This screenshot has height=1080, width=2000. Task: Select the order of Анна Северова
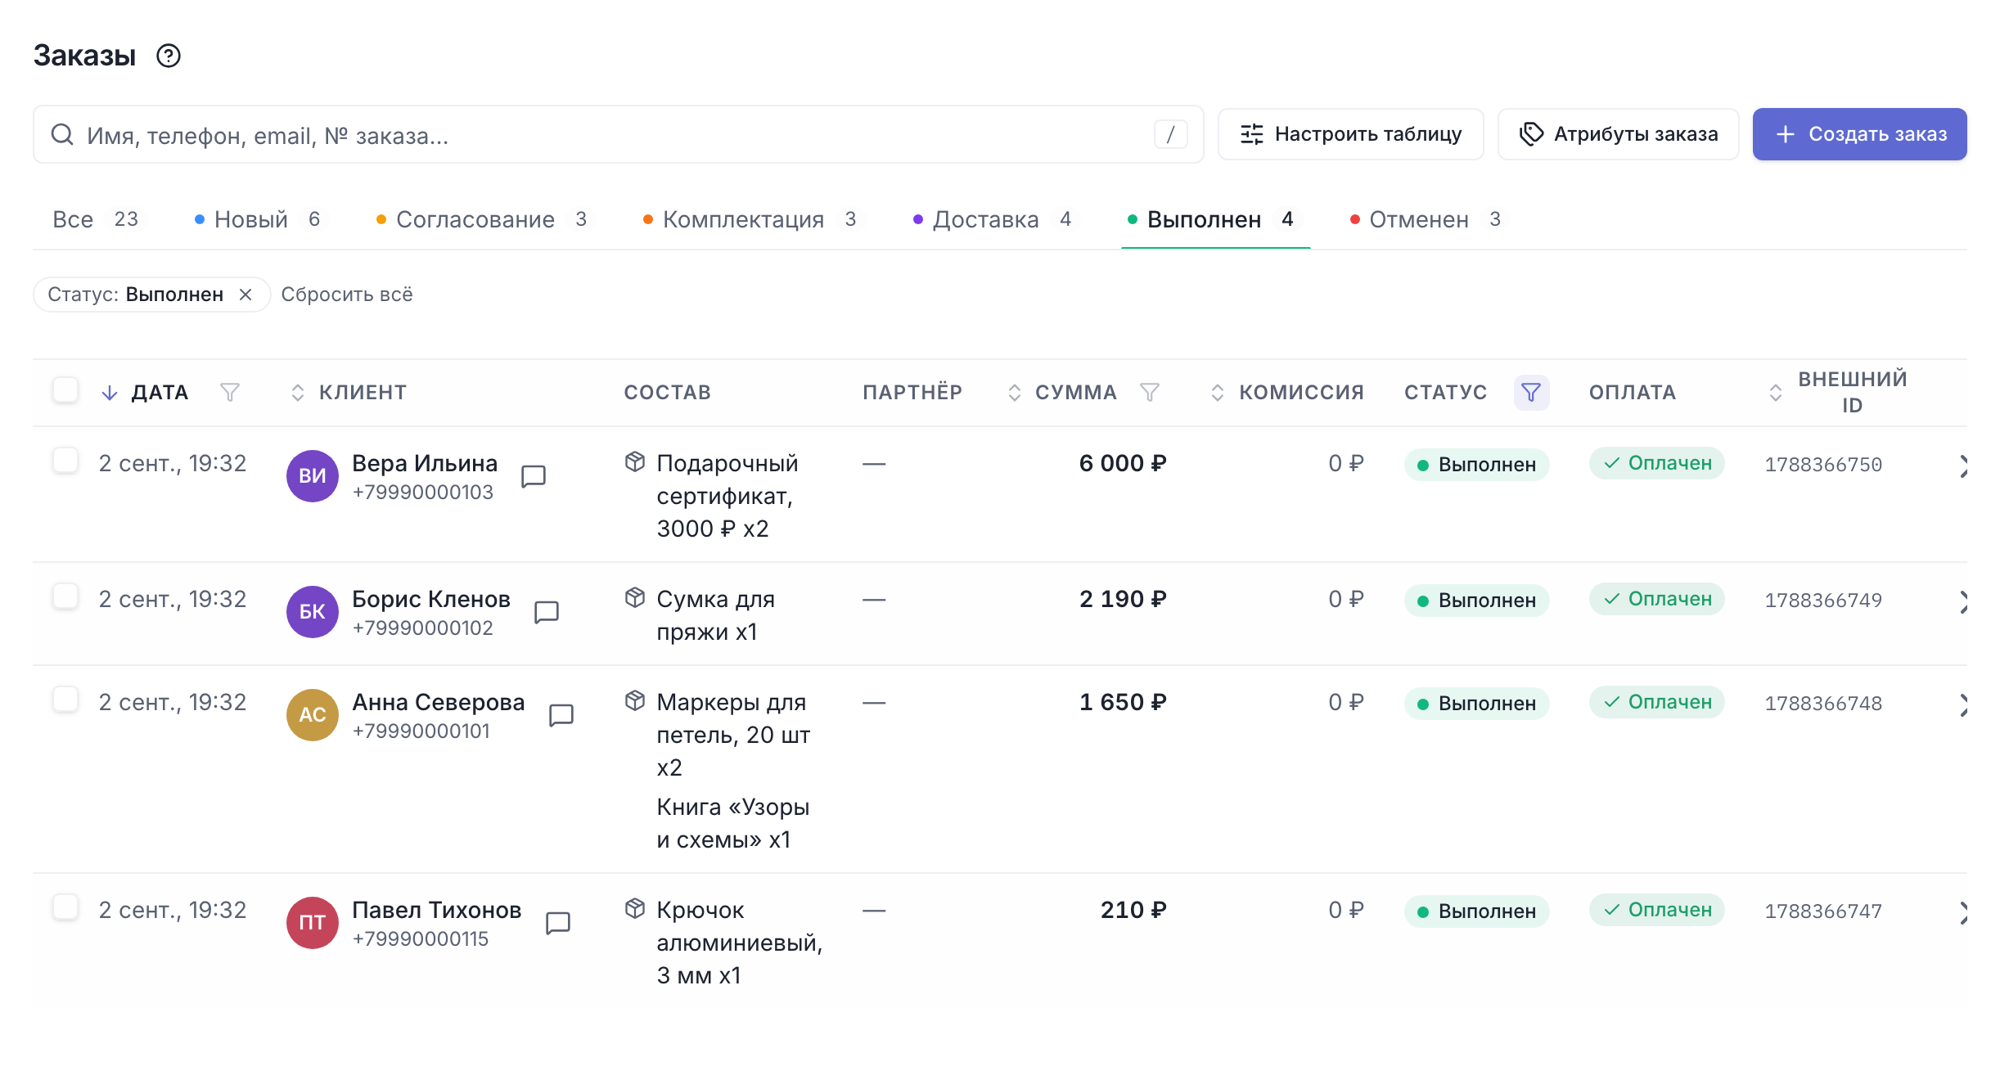(65, 700)
